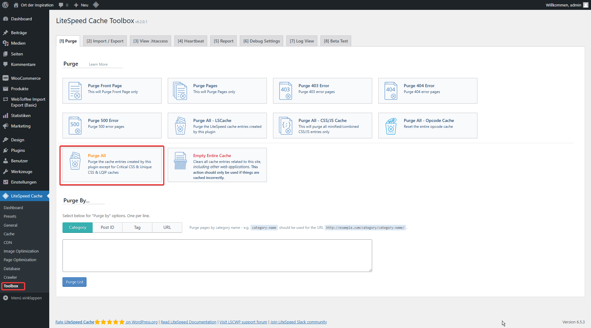Click the LiteSpeed Cache sidebar icon

(x=6, y=196)
